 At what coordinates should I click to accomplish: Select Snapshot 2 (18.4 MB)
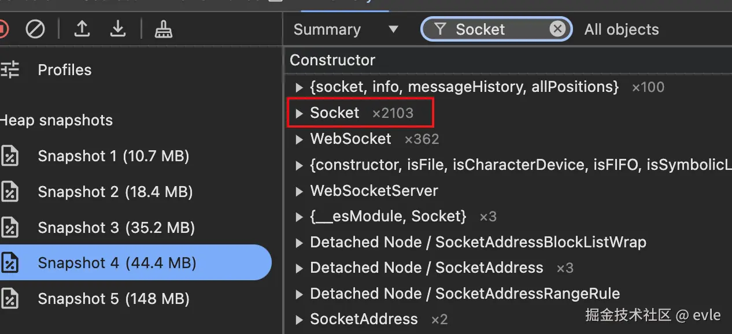[114, 192]
